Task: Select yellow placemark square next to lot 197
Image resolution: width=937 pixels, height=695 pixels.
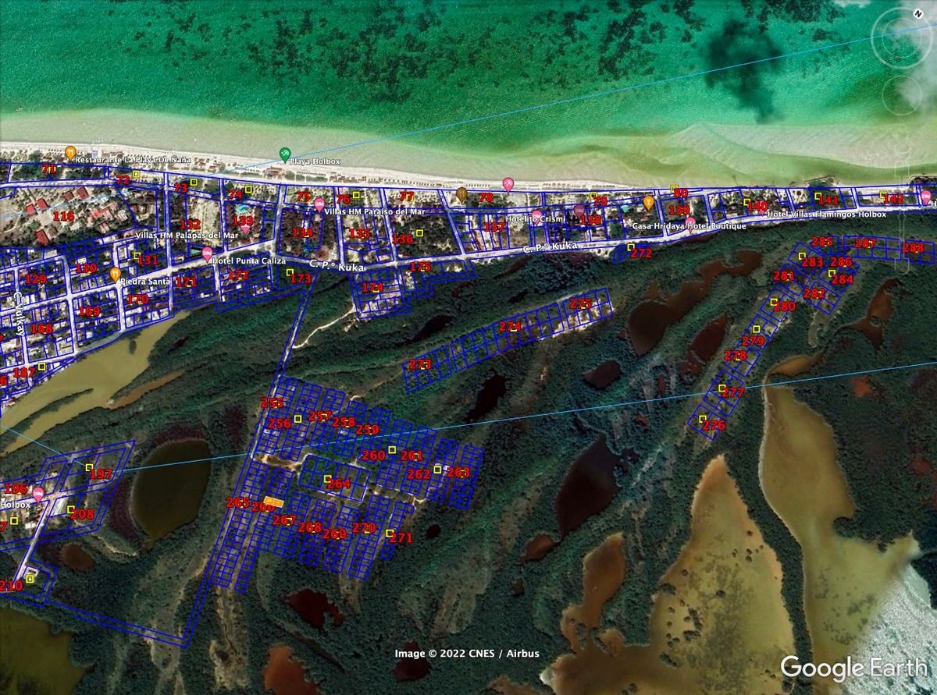Action: (x=88, y=467)
